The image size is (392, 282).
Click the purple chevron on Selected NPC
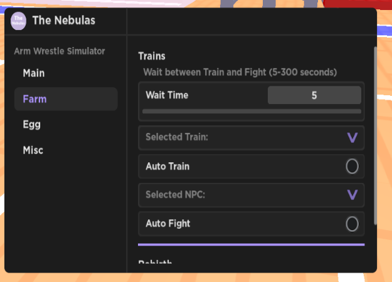[352, 195]
